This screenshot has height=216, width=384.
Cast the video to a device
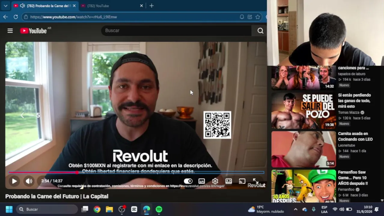coord(242,181)
